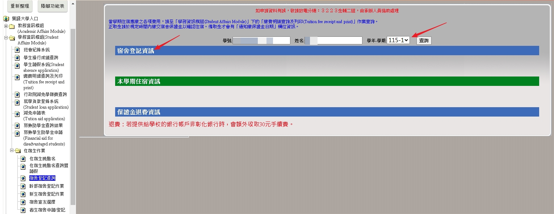Expand the 教務資訊模組 tree node
The width and height of the screenshot is (554, 214).
coord(6,26)
